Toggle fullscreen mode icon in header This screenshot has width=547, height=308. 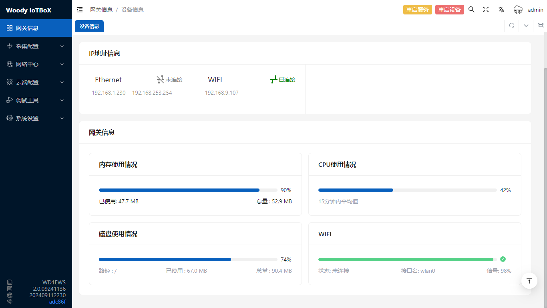coord(486,10)
